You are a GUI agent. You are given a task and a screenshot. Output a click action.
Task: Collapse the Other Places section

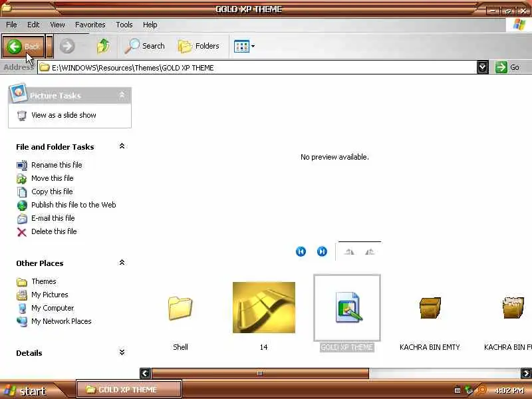122,263
